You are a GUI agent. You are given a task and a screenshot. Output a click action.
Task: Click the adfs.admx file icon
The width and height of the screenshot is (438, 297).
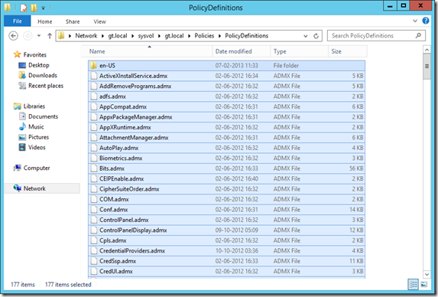(x=93, y=96)
